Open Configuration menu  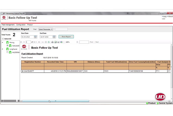coord(21,25)
